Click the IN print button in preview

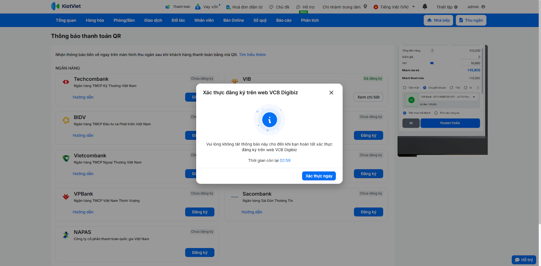coord(411,123)
